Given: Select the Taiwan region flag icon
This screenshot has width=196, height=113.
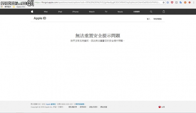Looking at the screenshot, I should pos(160,107).
